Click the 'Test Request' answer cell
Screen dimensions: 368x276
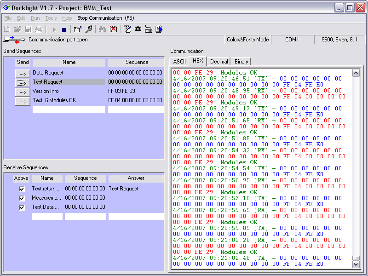pos(136,189)
